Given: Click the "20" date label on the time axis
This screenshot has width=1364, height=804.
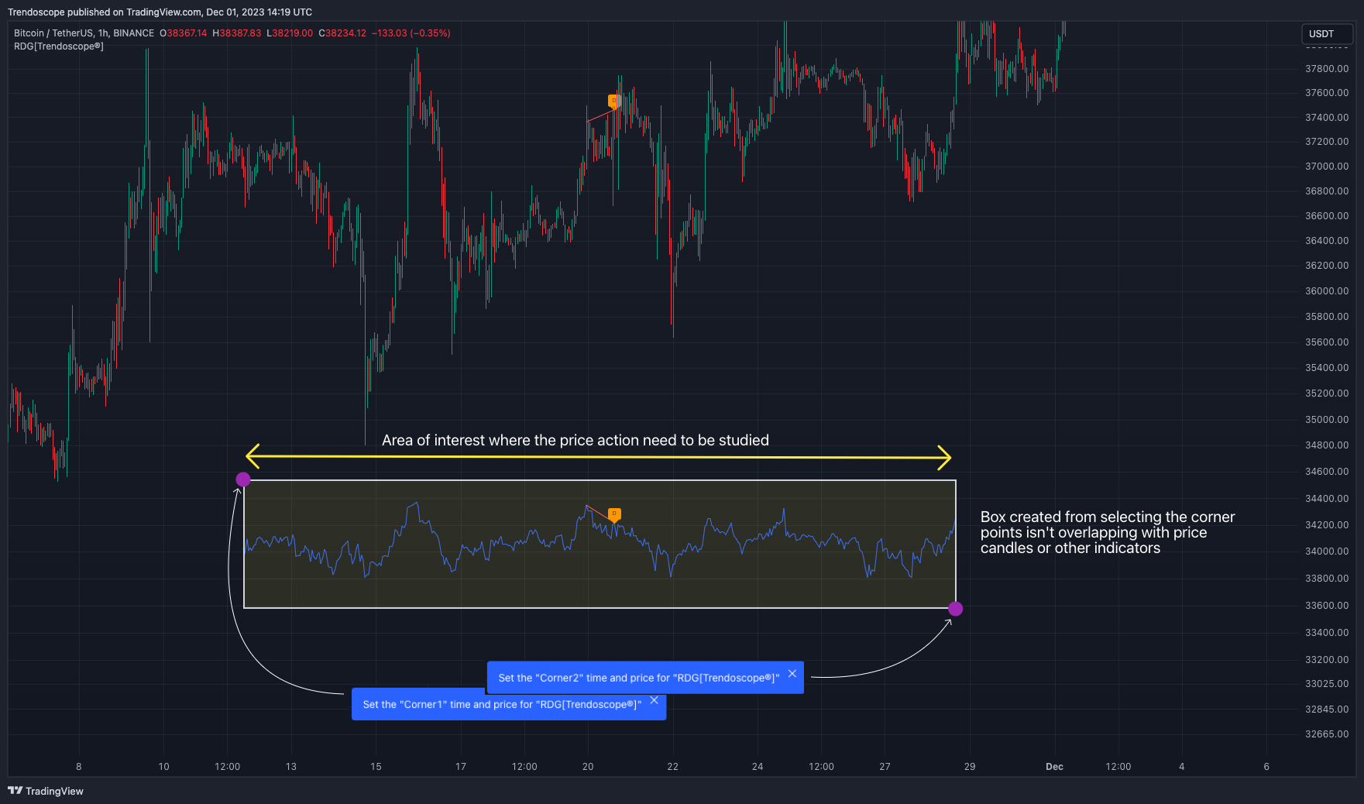Looking at the screenshot, I should tap(588, 767).
